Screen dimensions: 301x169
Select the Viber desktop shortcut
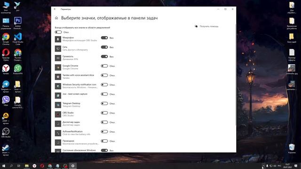tap(6, 101)
